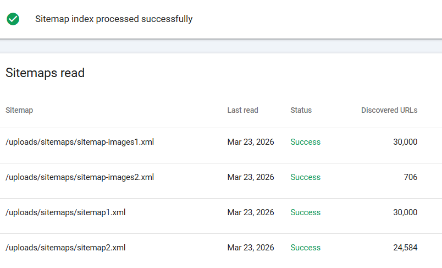Select the /uploads/sitemaps/sitemap2.xml row
Image resolution: width=442 pixels, height=268 pixels.
pos(65,248)
